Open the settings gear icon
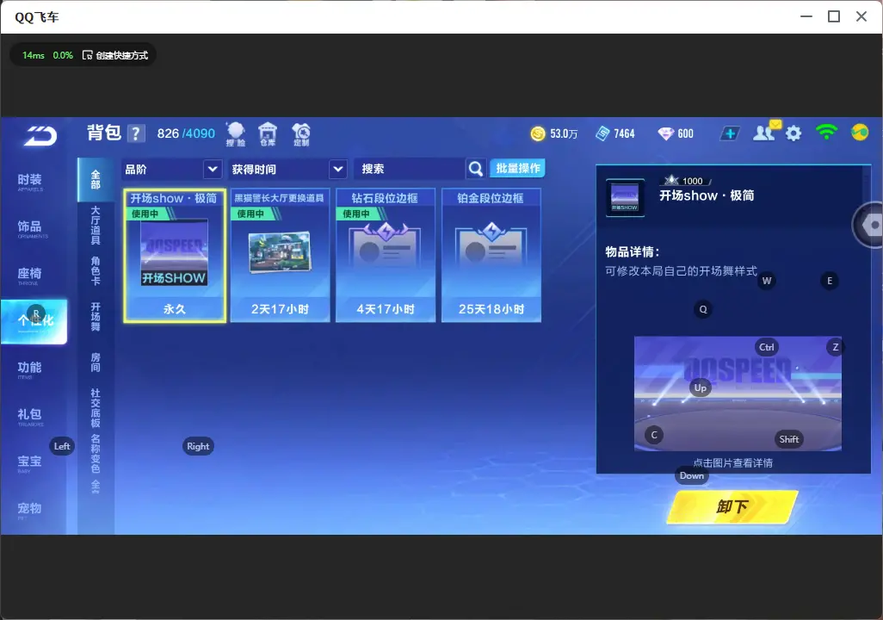Screen dimensions: 883x620 (793, 133)
